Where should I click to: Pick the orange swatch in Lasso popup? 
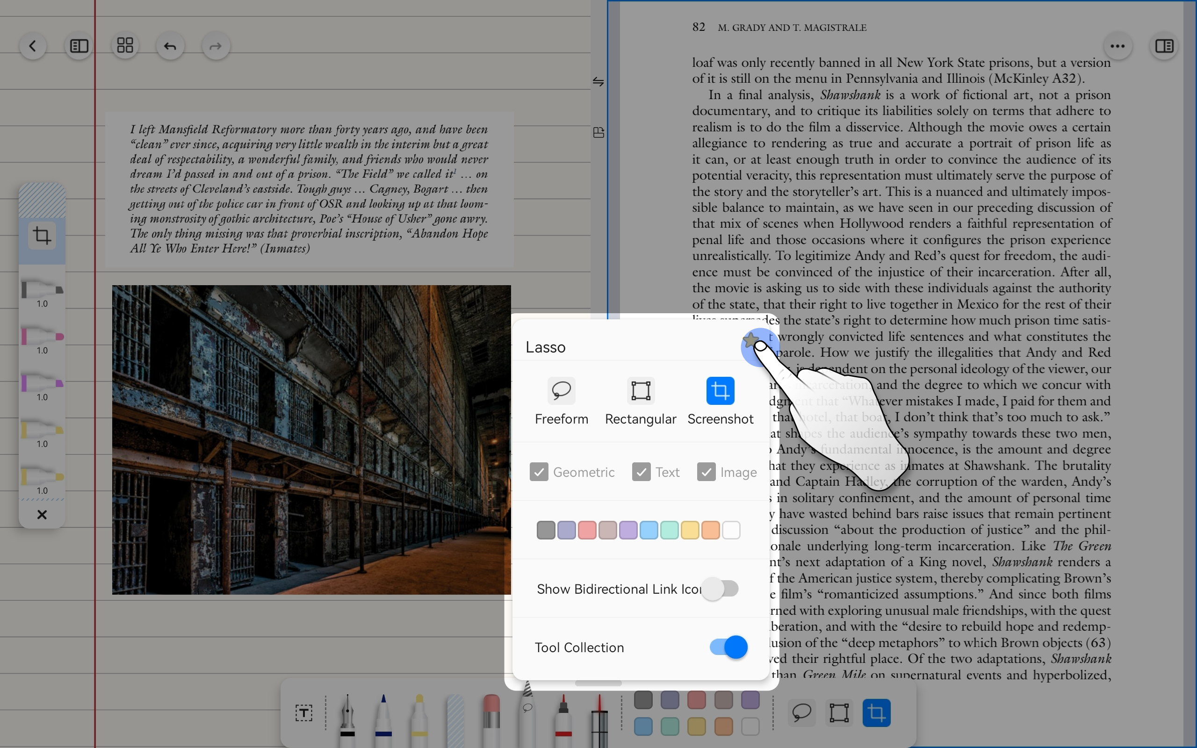click(x=710, y=530)
